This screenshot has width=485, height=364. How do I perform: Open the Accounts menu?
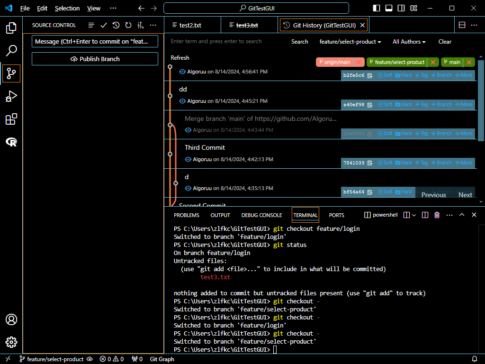(x=11, y=319)
